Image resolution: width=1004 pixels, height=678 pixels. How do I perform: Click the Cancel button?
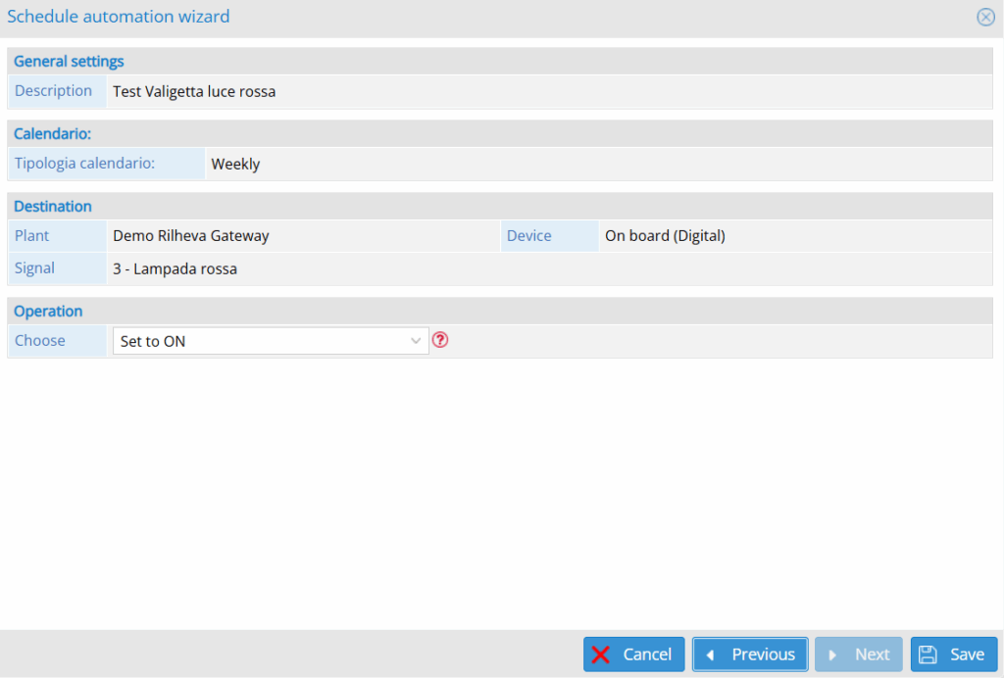(x=634, y=654)
